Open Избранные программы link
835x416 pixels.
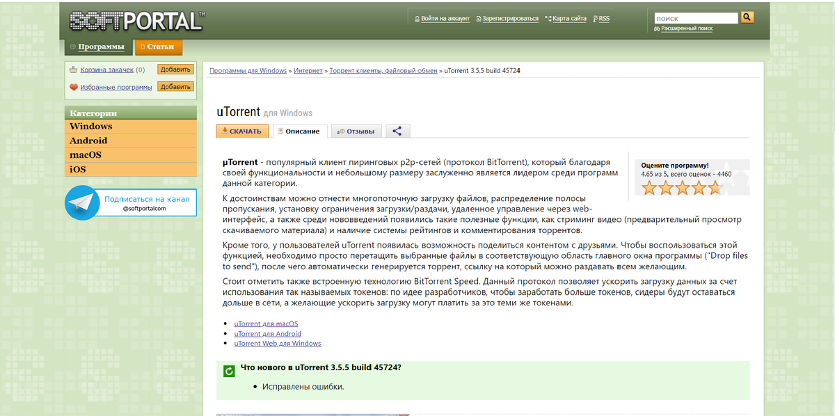[x=116, y=87]
